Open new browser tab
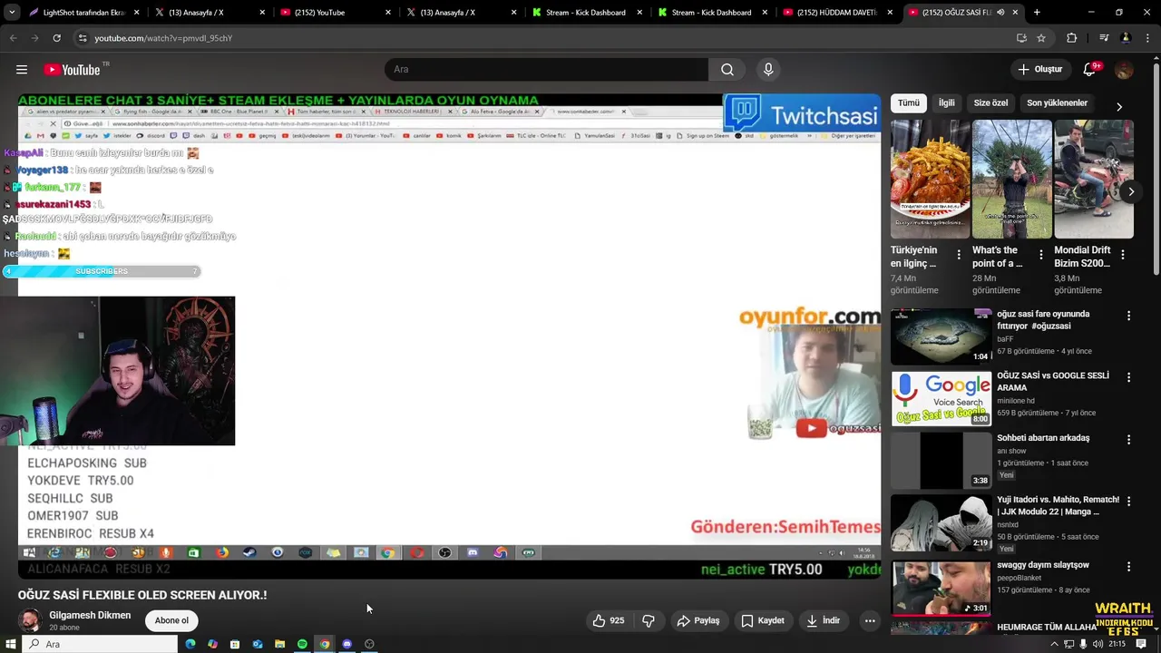Viewport: 1161px width, 653px height. (1037, 13)
